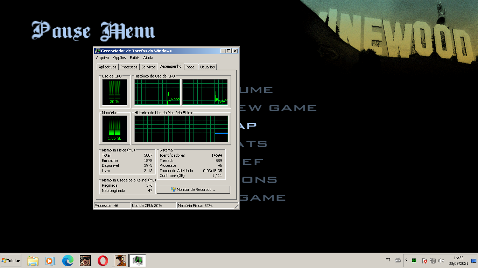
Task: Switch to the Rede tab
Action: coord(190,67)
